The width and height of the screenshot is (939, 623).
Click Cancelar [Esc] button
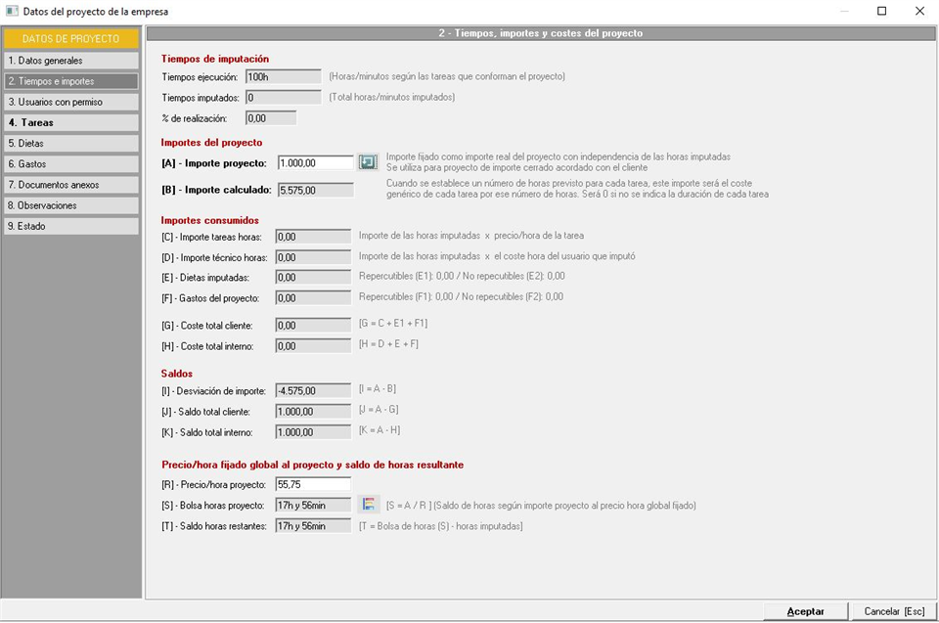coord(894,611)
